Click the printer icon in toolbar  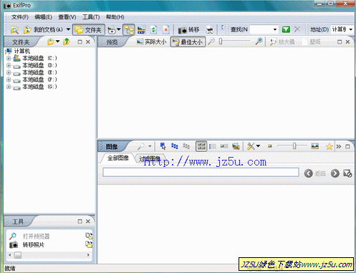210,29
